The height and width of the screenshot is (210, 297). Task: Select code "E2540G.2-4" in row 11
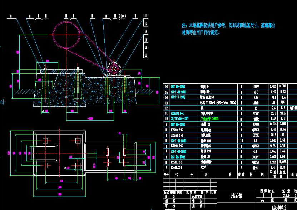pos(177,113)
